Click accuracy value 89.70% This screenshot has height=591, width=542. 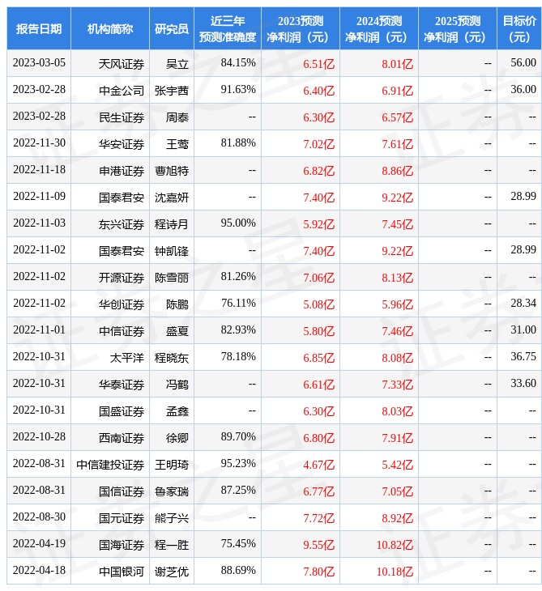pos(238,437)
